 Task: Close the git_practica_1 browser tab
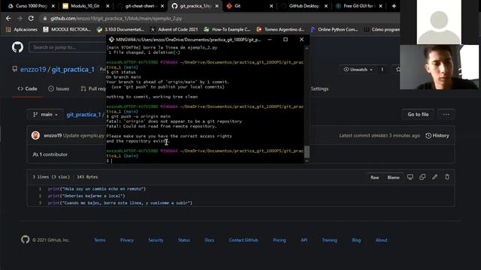pyautogui.click(x=216, y=6)
